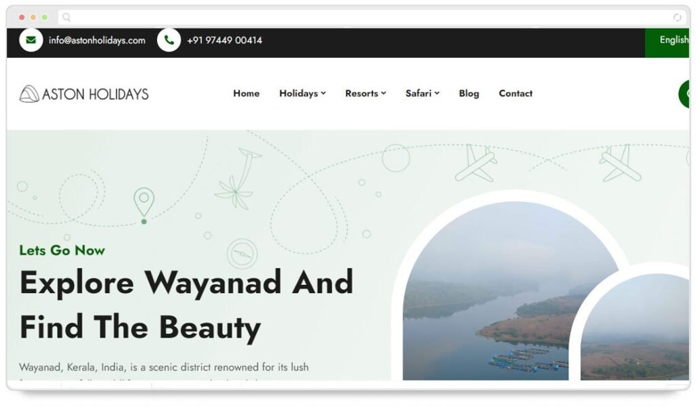Click the green envelope email icon
The image size is (696, 418).
click(x=31, y=40)
